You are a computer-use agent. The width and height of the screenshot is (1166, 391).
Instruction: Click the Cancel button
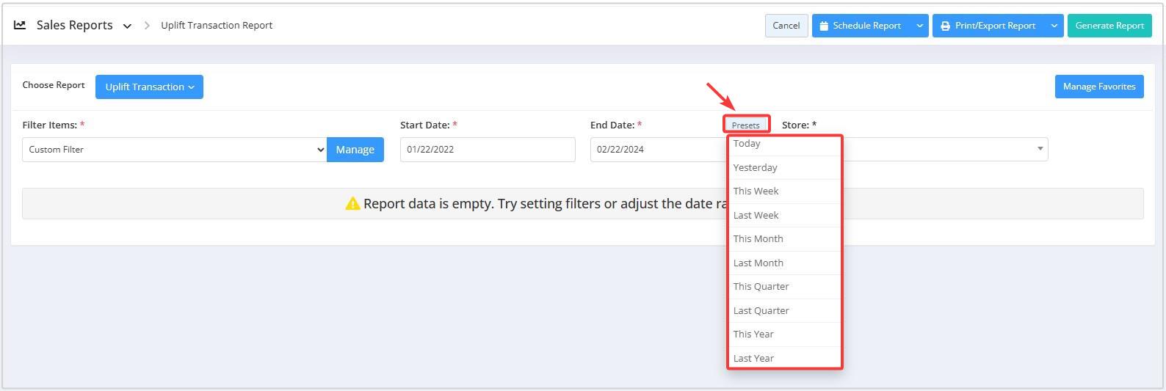point(786,26)
